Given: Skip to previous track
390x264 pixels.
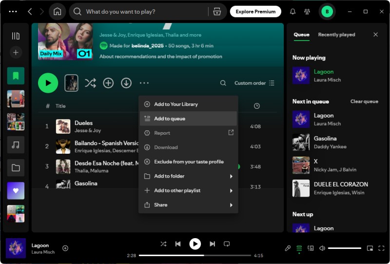Looking at the screenshot, I should pos(178,244).
